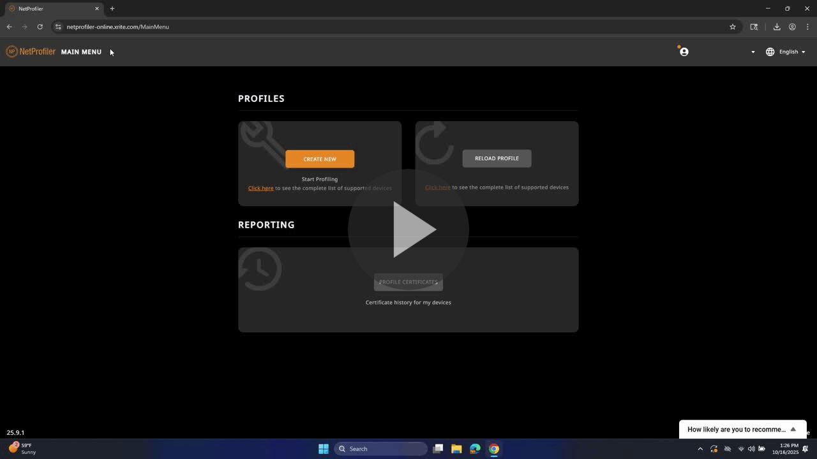Click the PROFILE CERTIFICATES button

[x=408, y=282]
